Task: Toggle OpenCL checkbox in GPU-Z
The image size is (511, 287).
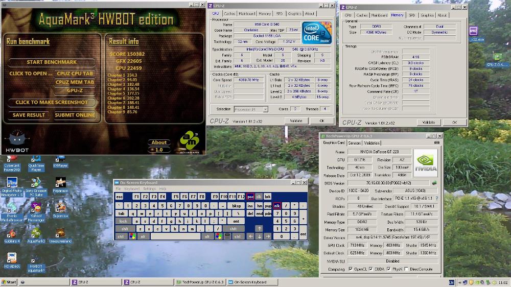Action: click(351, 269)
